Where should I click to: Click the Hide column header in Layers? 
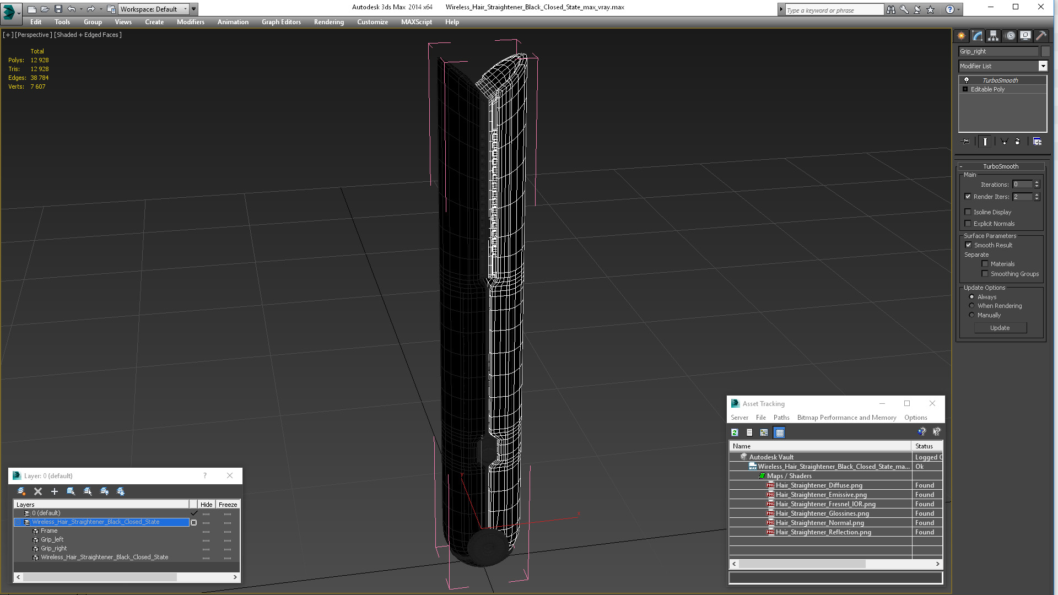(206, 505)
